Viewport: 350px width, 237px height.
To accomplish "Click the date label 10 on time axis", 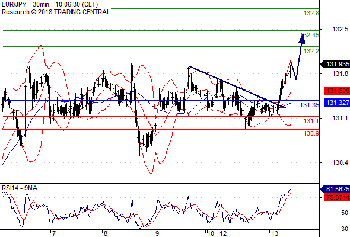I will tap(211, 233).
